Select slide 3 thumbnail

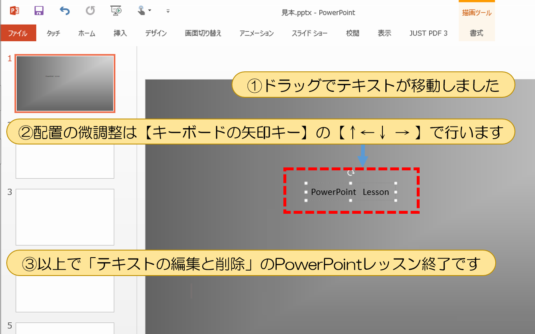pyautogui.click(x=65, y=217)
